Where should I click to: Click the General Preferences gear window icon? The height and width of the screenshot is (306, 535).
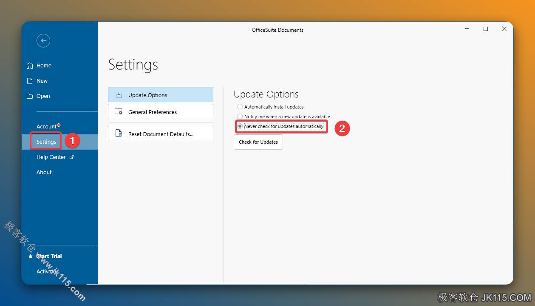pyautogui.click(x=119, y=112)
